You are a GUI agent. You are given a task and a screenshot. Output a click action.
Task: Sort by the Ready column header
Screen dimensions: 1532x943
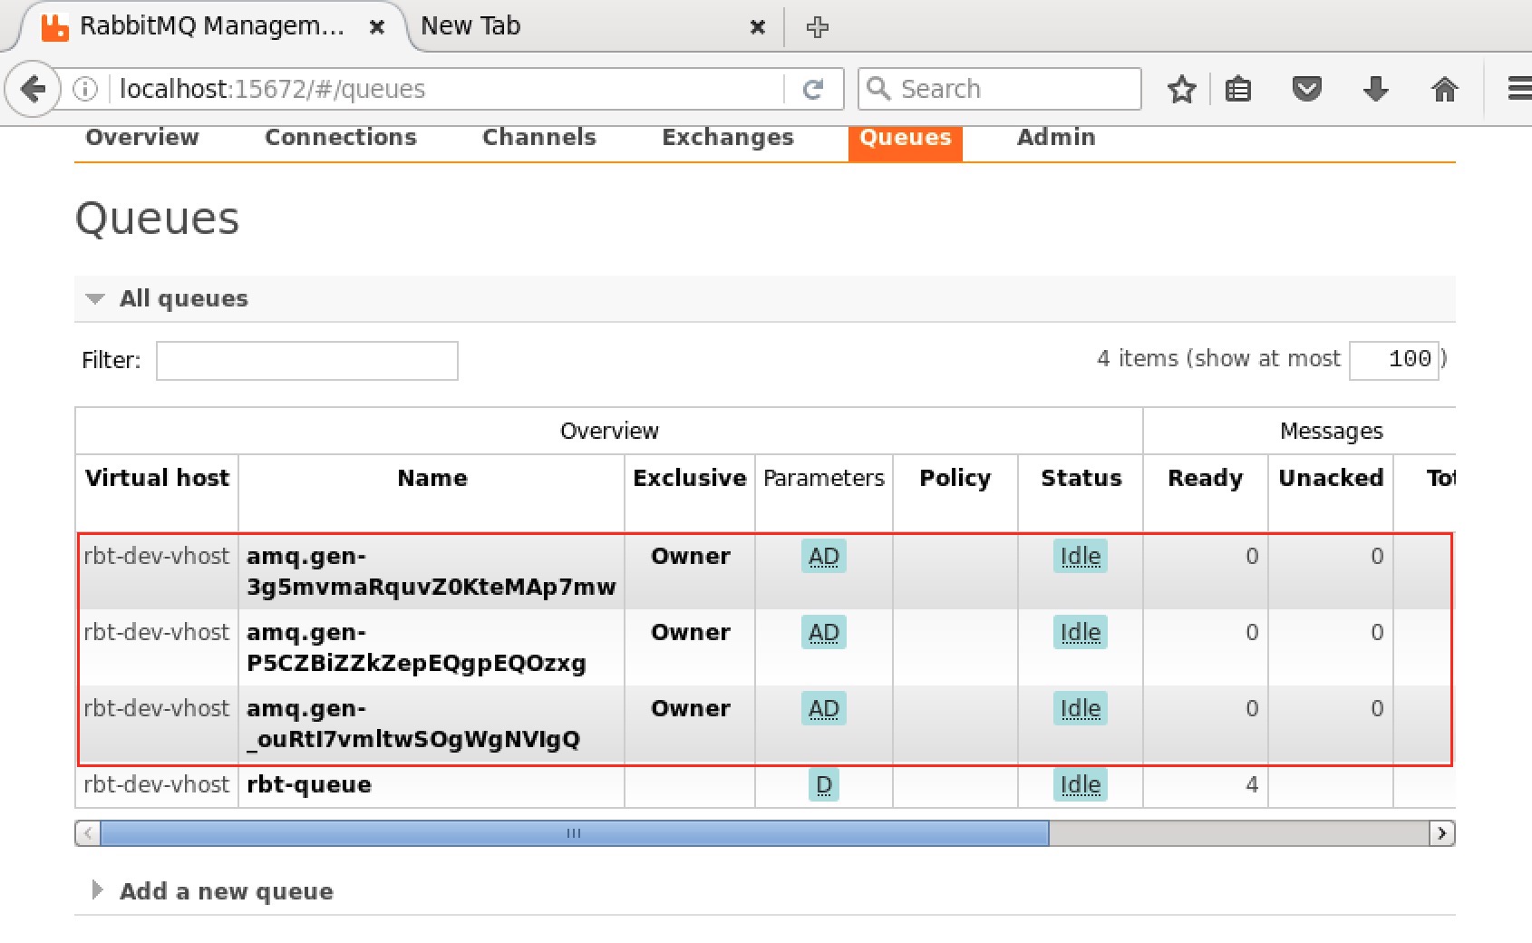1205,478
